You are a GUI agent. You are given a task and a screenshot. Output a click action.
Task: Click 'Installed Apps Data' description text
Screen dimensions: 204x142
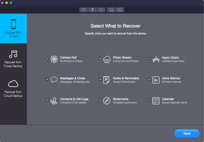(173, 61)
